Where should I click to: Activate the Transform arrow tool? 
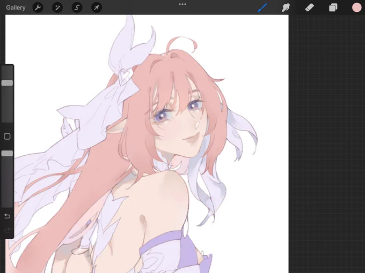tap(97, 7)
